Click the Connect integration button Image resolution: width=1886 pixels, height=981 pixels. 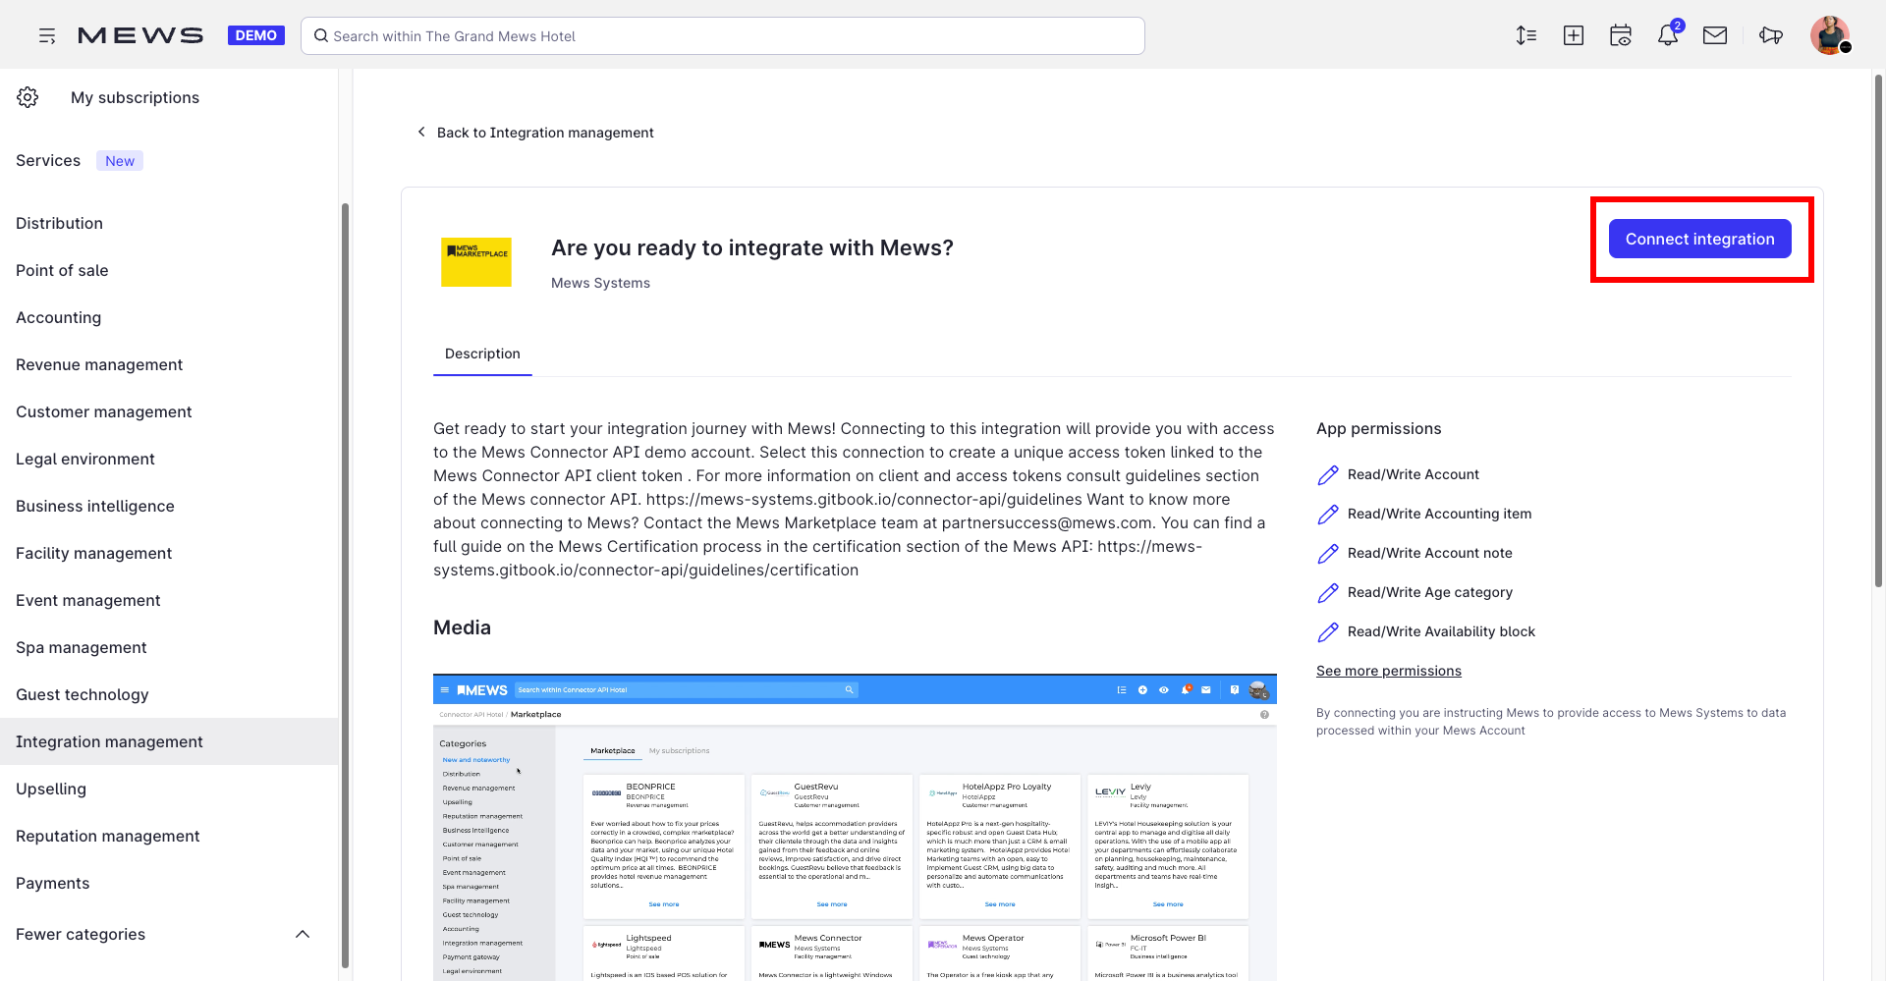[x=1699, y=239]
